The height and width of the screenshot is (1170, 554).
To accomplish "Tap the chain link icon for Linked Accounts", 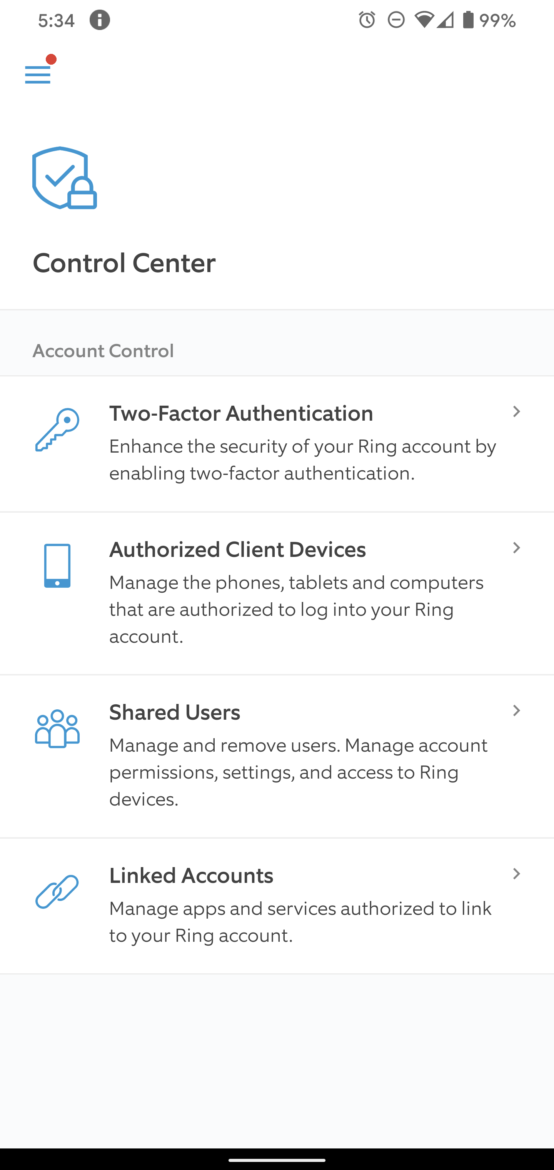I will coord(57,892).
